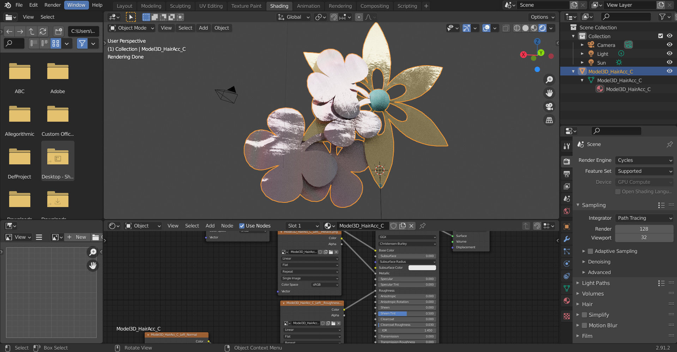This screenshot has height=352, width=677.
Task: Open the Render Engine Cycles dropdown
Action: tap(644, 160)
